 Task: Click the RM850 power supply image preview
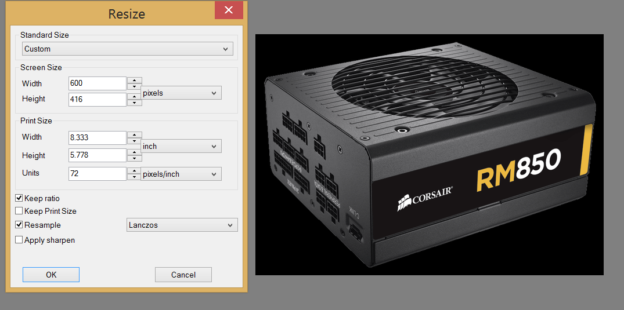(430, 155)
